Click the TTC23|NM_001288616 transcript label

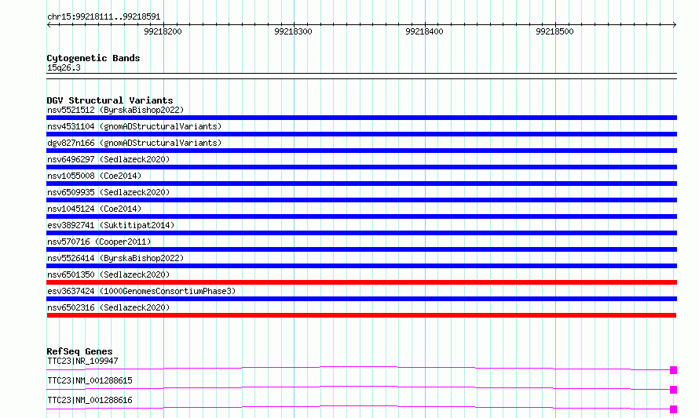[90, 400]
